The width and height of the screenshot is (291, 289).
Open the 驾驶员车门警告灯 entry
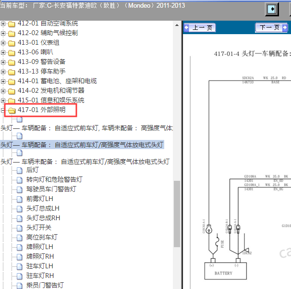(x=51, y=189)
